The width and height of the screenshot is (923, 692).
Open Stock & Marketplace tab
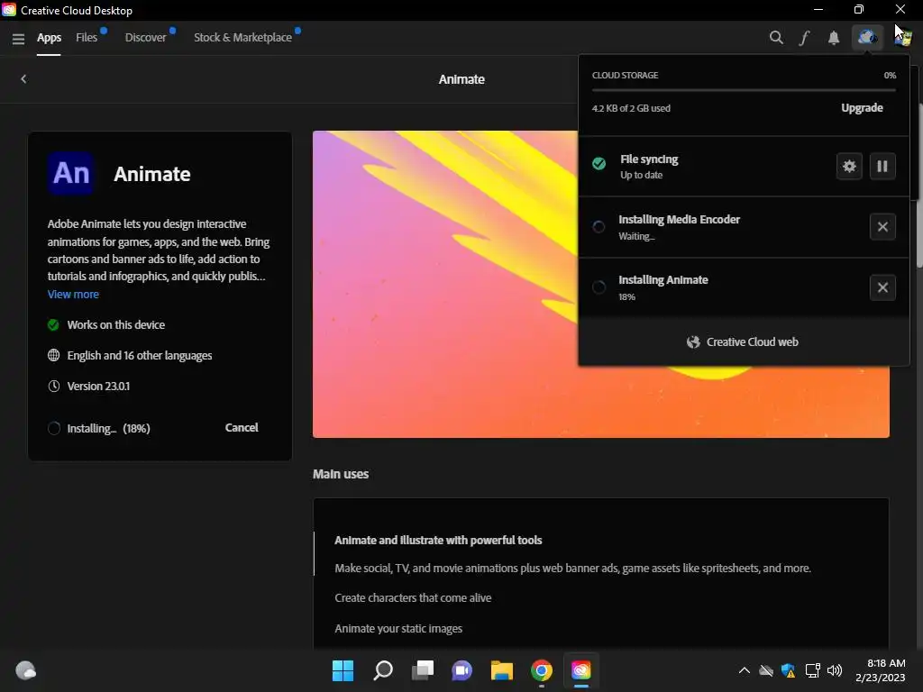tap(242, 38)
